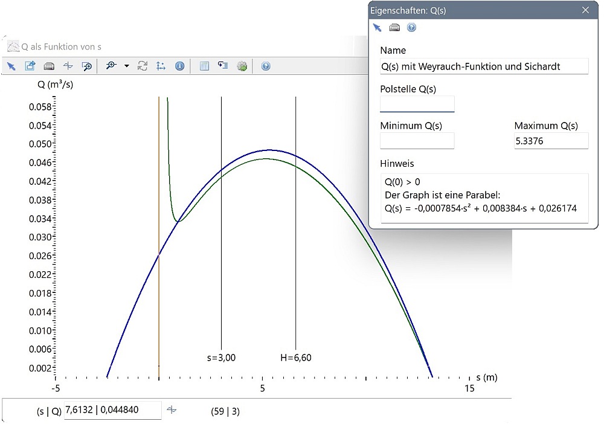604x424 pixels.
Task: Click the zoom area magnifier icon
Action: point(87,66)
